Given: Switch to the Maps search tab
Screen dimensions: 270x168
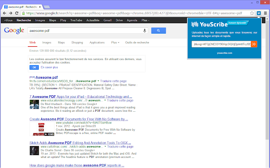Looking at the screenshot, I should tap(61, 42).
